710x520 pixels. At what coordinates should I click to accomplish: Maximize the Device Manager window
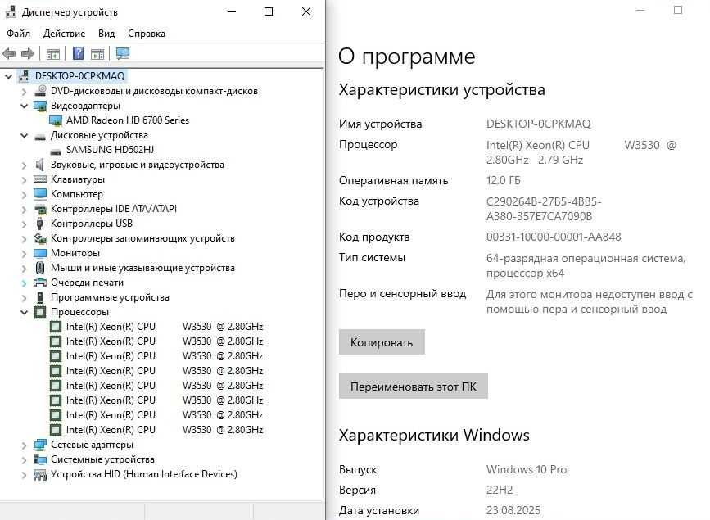[x=269, y=11]
